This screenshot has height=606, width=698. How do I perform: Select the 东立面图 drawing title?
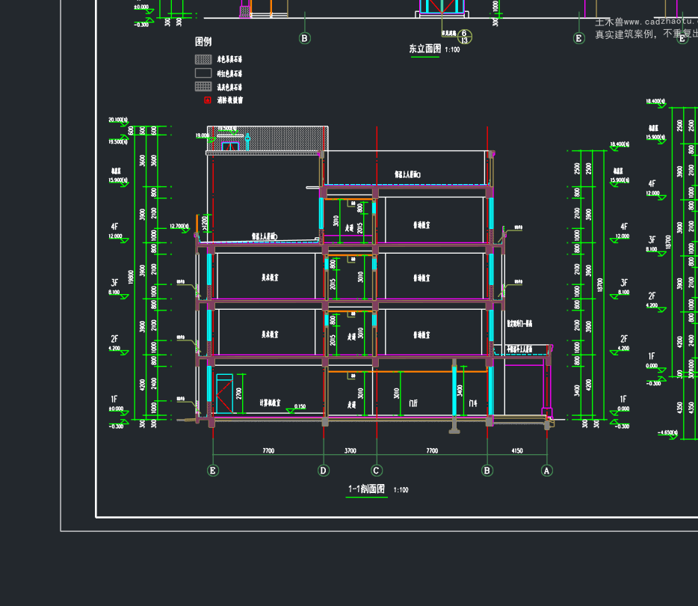(x=425, y=49)
